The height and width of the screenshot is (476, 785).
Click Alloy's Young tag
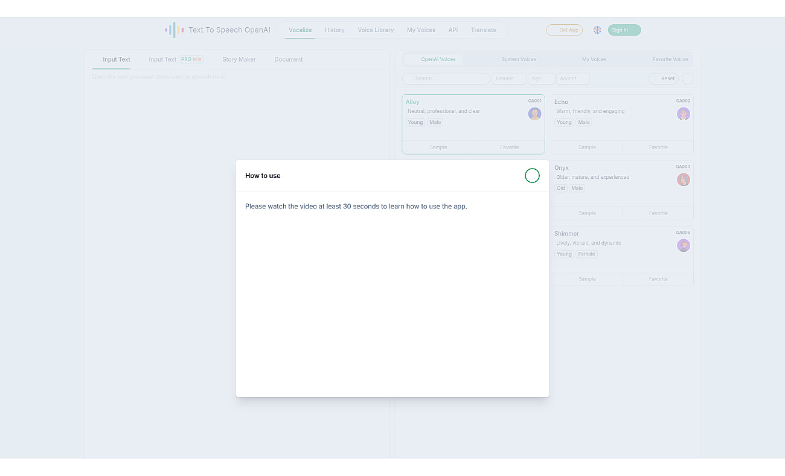pyautogui.click(x=415, y=123)
